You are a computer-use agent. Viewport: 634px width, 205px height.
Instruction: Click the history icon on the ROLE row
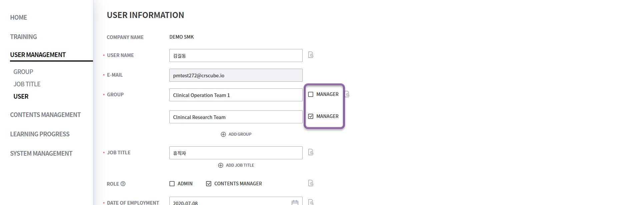(311, 183)
